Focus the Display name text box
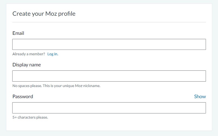 tap(109, 76)
